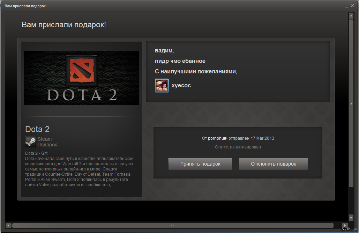Click the "Dota 2 - Gift" description line

(x=36, y=153)
